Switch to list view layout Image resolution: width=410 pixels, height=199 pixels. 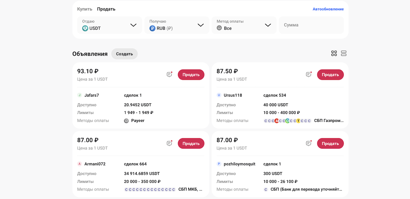tap(344, 53)
